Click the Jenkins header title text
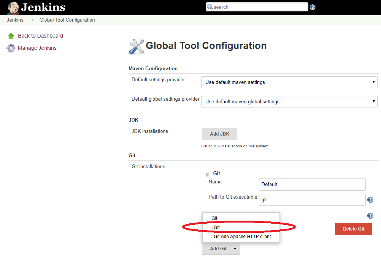This screenshot has width=381, height=259. [x=43, y=7]
